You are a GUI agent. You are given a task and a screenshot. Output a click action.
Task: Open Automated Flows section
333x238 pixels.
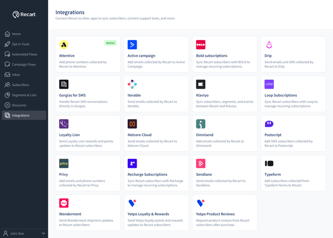24,54
